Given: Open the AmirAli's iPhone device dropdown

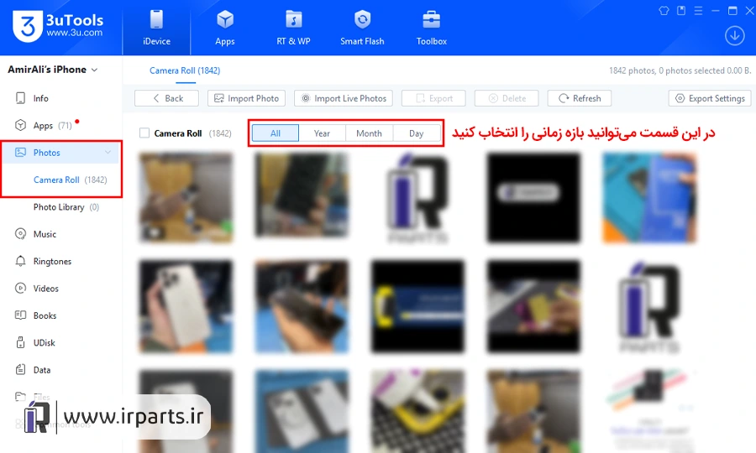Looking at the screenshot, I should click(53, 70).
